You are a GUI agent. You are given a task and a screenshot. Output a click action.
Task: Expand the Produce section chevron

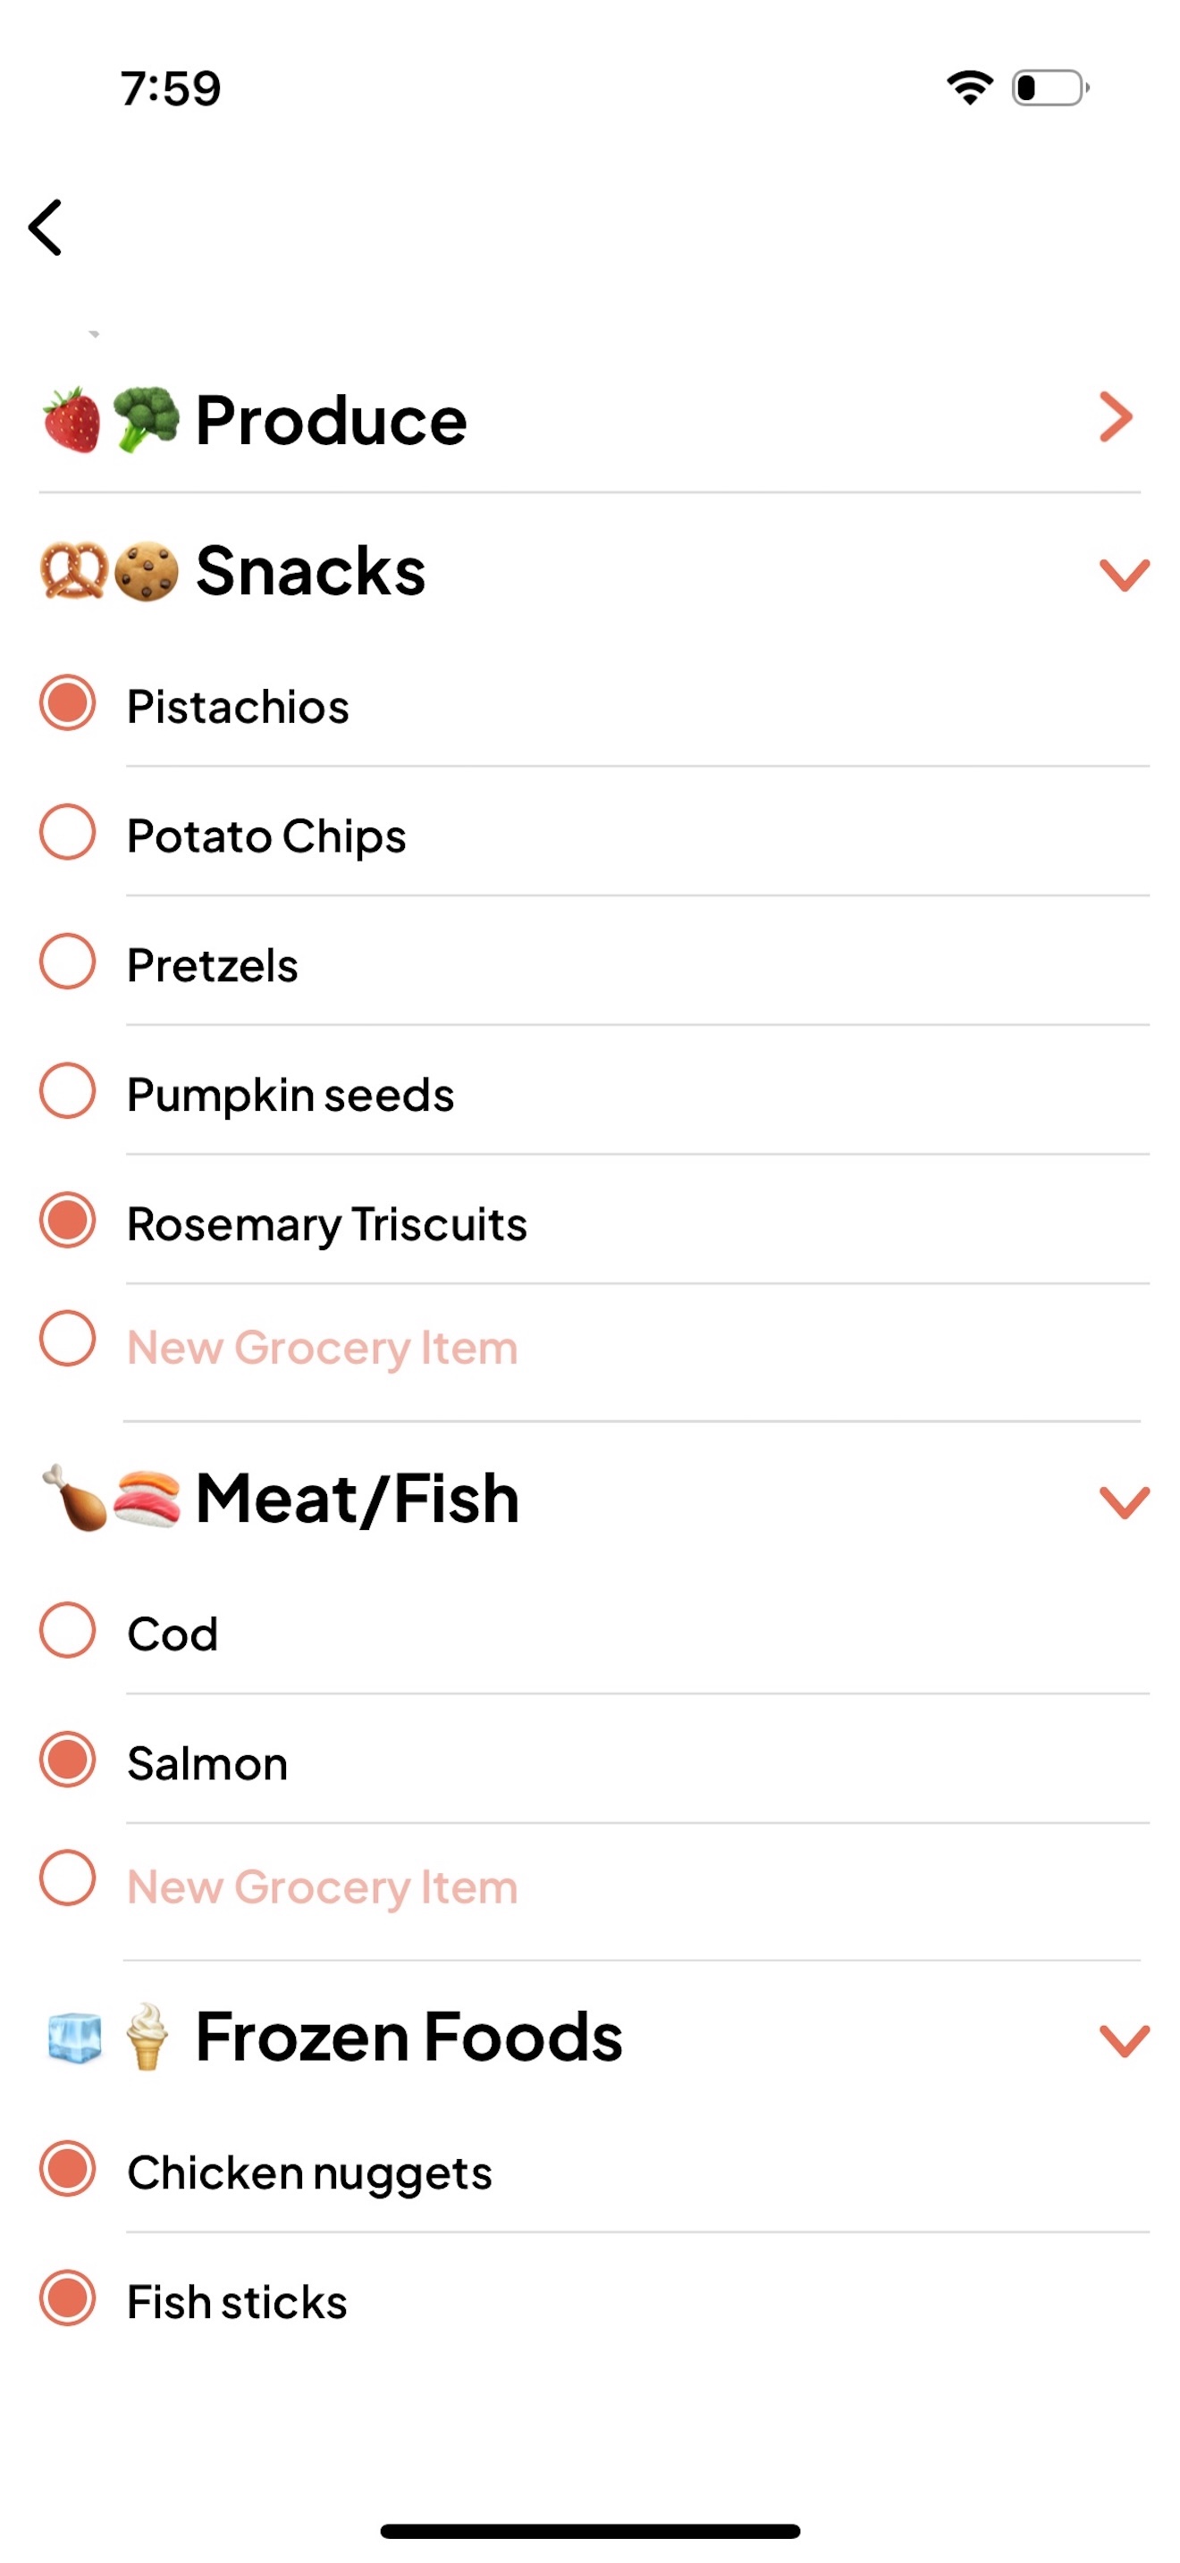pos(1117,416)
